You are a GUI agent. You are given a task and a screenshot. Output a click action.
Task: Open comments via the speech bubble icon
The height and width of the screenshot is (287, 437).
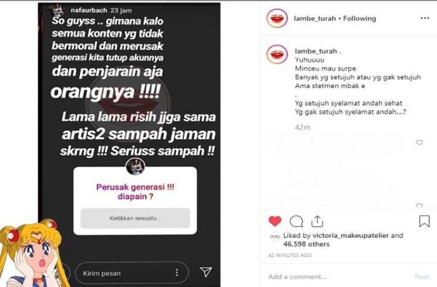coord(296,221)
